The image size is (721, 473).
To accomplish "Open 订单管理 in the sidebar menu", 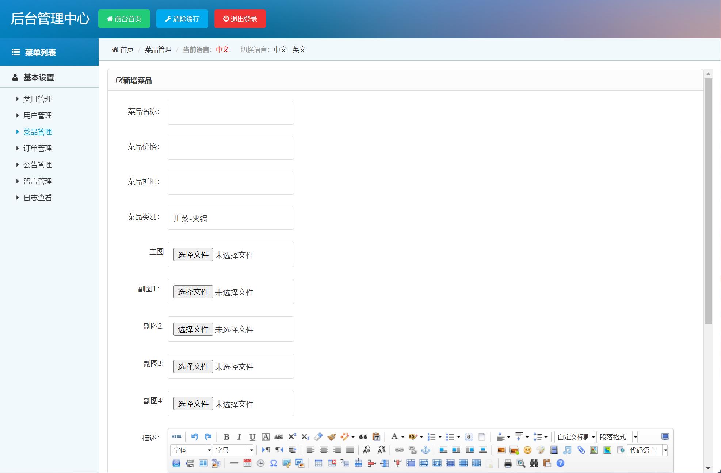I will click(38, 148).
